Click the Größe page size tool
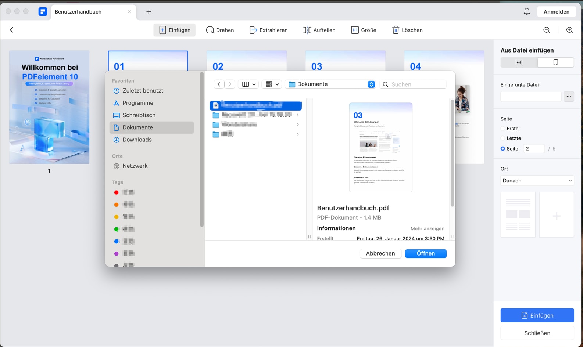 (364, 30)
